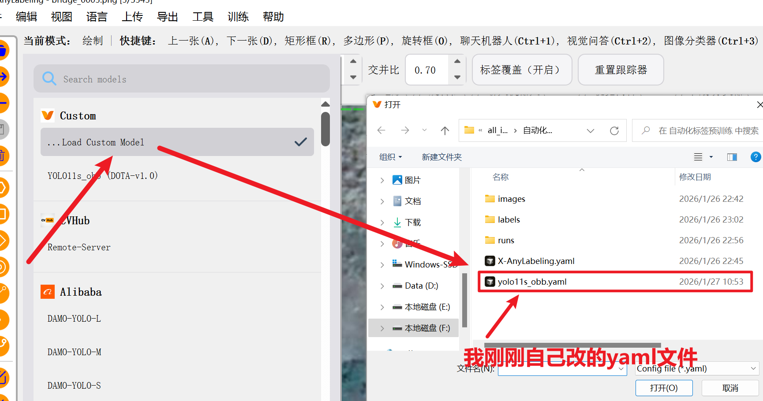Open recent locations dropdown in dialog
The width and height of the screenshot is (763, 401).
424,130
